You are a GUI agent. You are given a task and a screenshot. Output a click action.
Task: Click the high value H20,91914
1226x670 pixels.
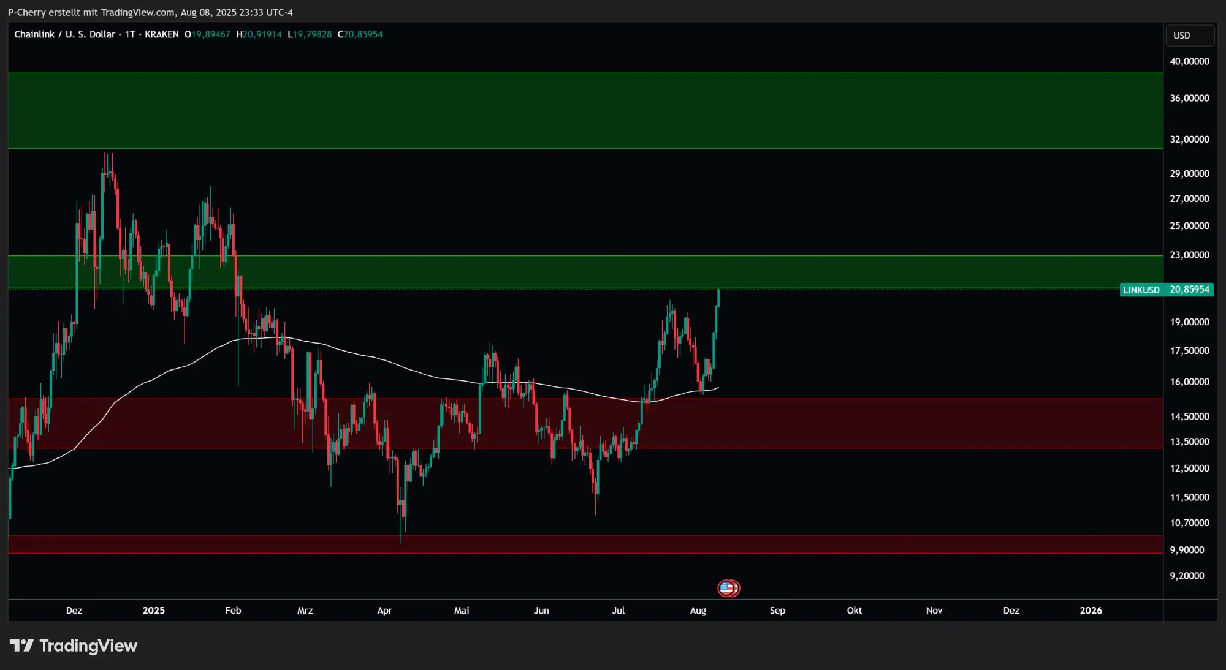click(x=259, y=34)
